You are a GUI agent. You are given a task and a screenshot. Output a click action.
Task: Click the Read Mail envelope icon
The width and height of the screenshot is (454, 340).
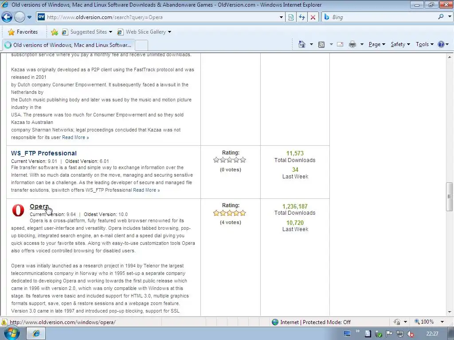(340, 44)
